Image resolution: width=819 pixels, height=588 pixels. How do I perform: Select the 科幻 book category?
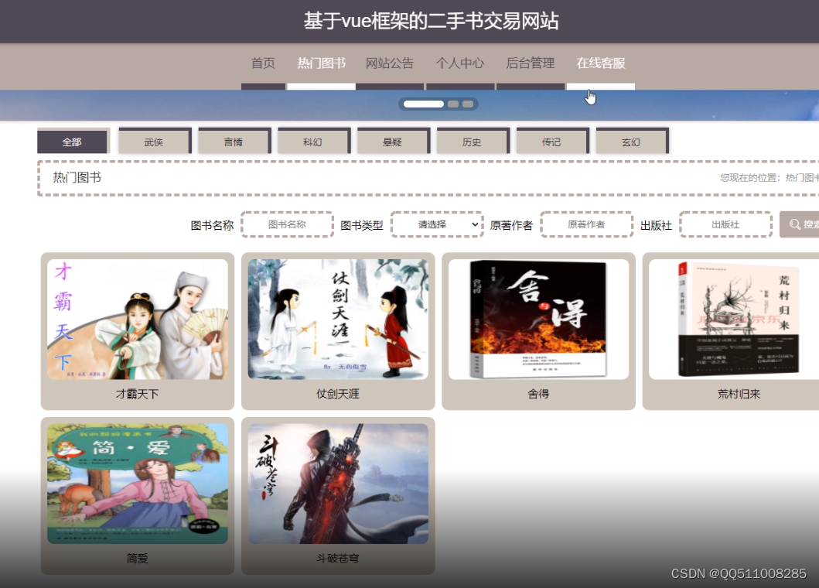(313, 142)
